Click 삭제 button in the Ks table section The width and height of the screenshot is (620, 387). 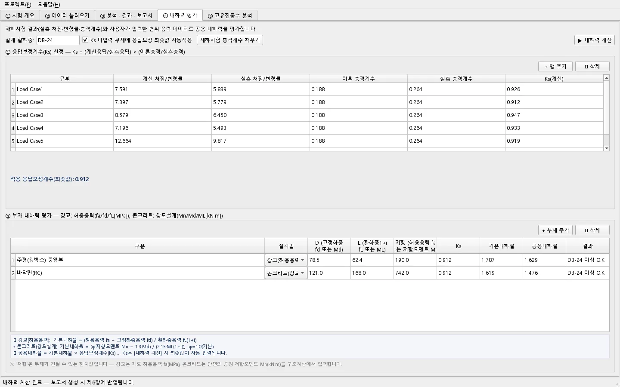pyautogui.click(x=592, y=66)
